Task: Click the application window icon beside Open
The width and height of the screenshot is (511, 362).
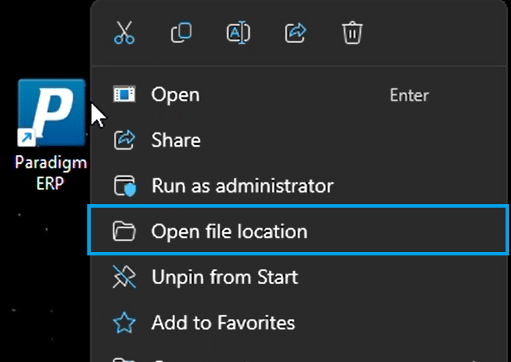Action: [124, 94]
